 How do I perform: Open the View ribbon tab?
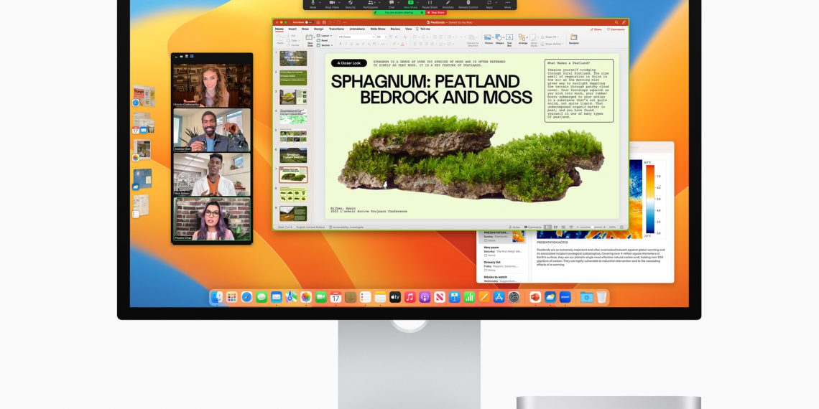click(x=409, y=29)
